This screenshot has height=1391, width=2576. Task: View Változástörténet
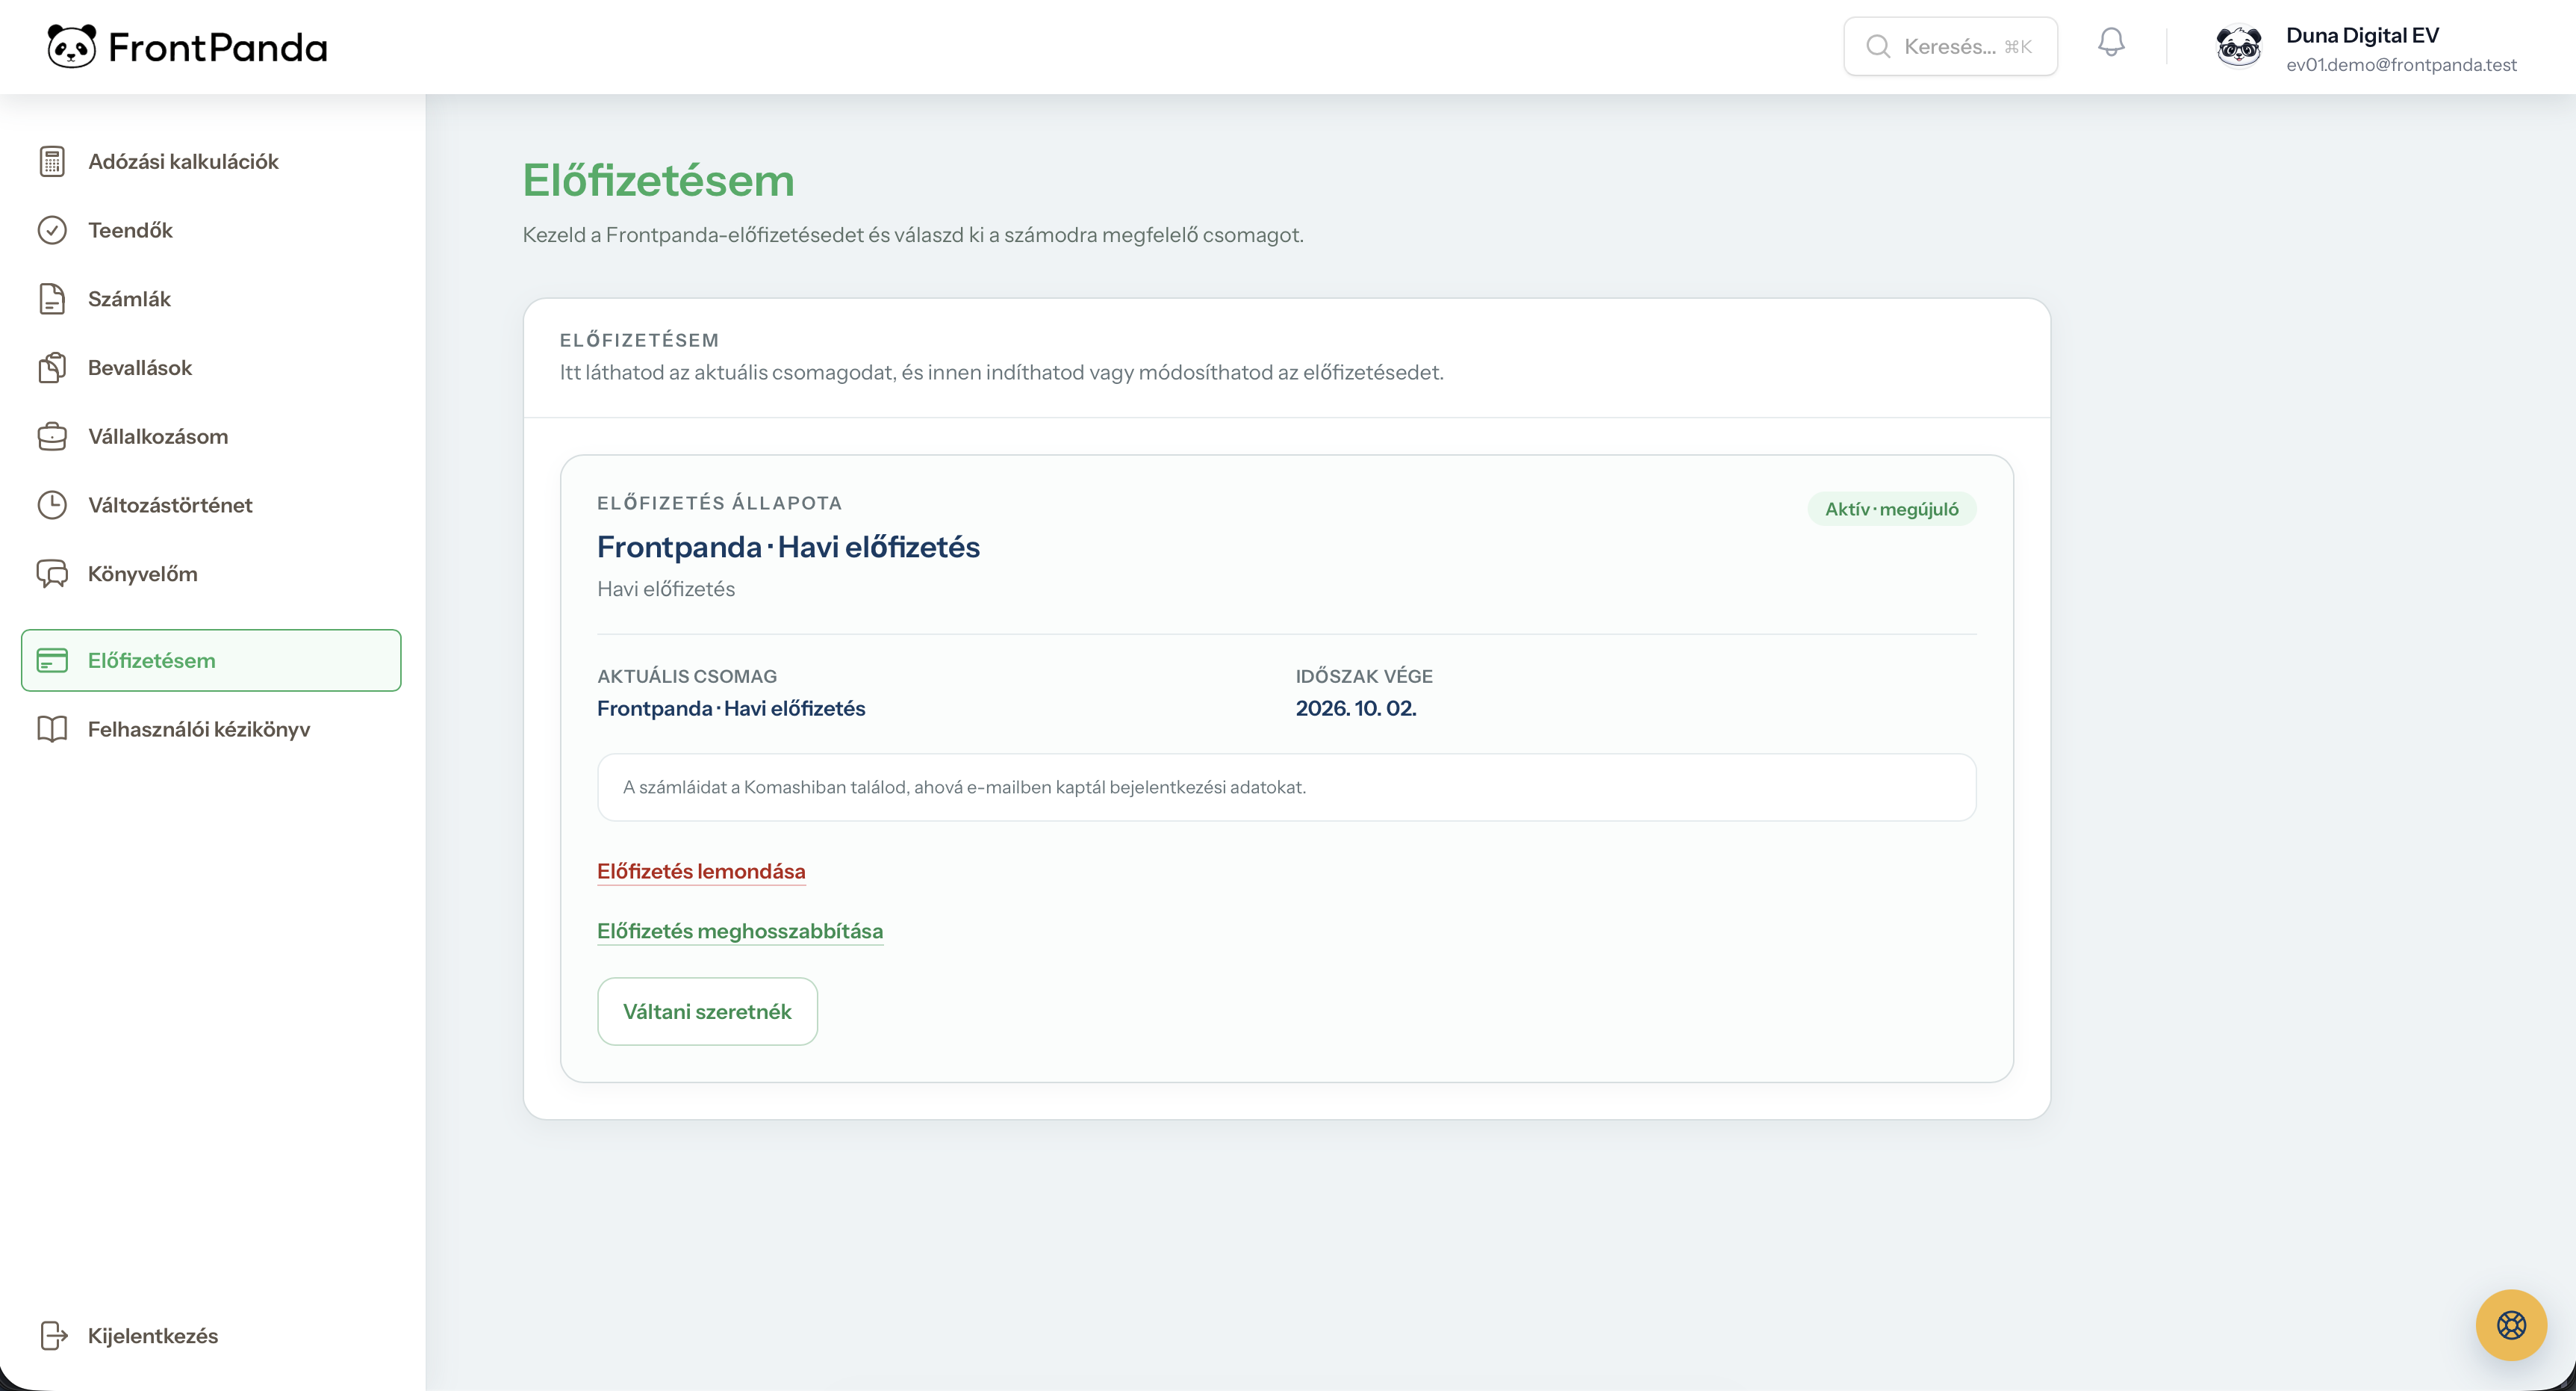click(x=211, y=505)
